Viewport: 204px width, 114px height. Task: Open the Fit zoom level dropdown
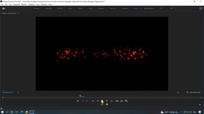(21, 92)
